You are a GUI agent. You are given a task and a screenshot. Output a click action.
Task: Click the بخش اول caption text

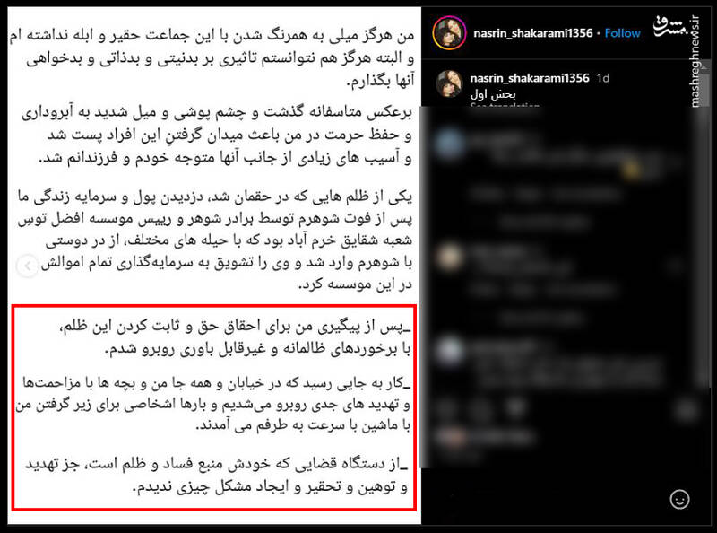click(493, 94)
